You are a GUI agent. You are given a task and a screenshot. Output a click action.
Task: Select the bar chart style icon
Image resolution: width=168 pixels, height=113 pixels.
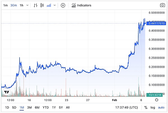click(x=36, y=5)
